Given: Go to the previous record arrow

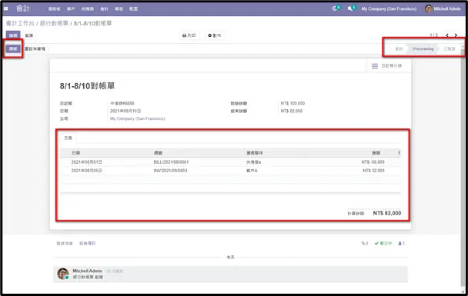Looking at the screenshot, I should click(x=446, y=35).
